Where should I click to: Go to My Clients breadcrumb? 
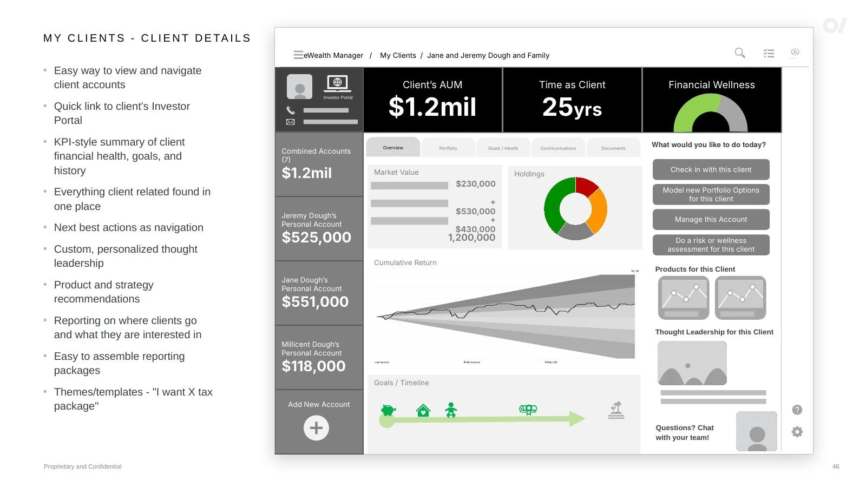tap(398, 55)
